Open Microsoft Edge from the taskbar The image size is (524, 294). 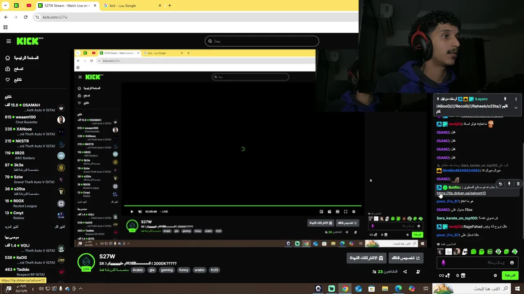point(398,289)
